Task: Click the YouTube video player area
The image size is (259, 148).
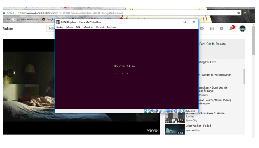Action: (x=29, y=87)
